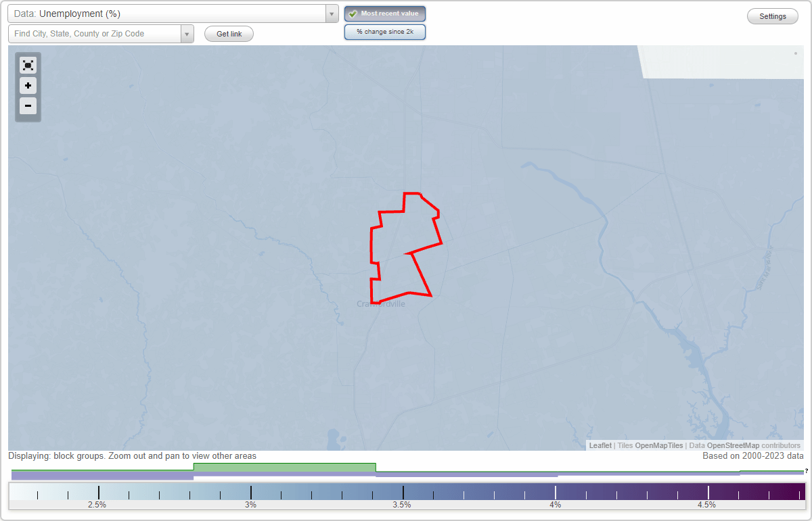Click the Get link button
This screenshot has width=812, height=521.
coord(229,34)
